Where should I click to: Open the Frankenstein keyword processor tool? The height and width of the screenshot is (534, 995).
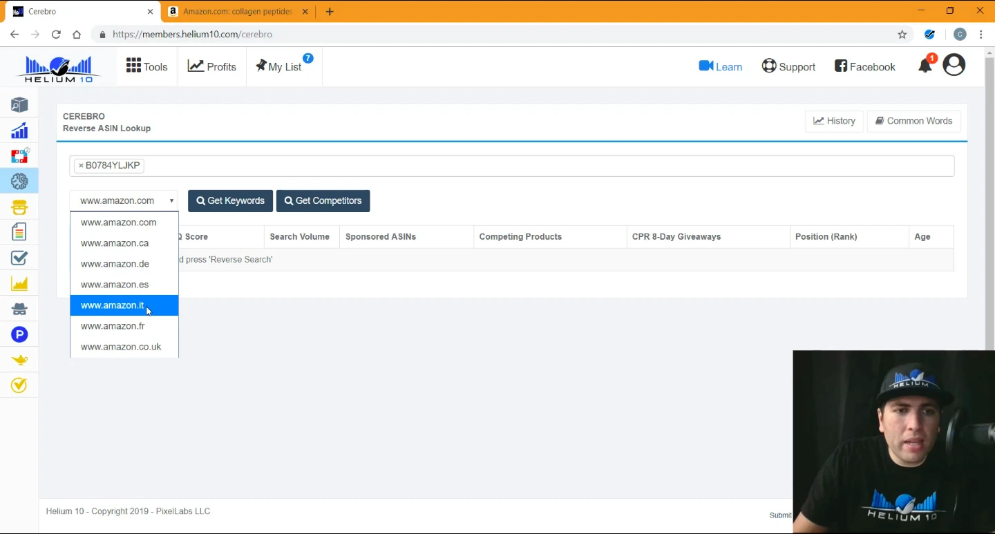point(19,207)
